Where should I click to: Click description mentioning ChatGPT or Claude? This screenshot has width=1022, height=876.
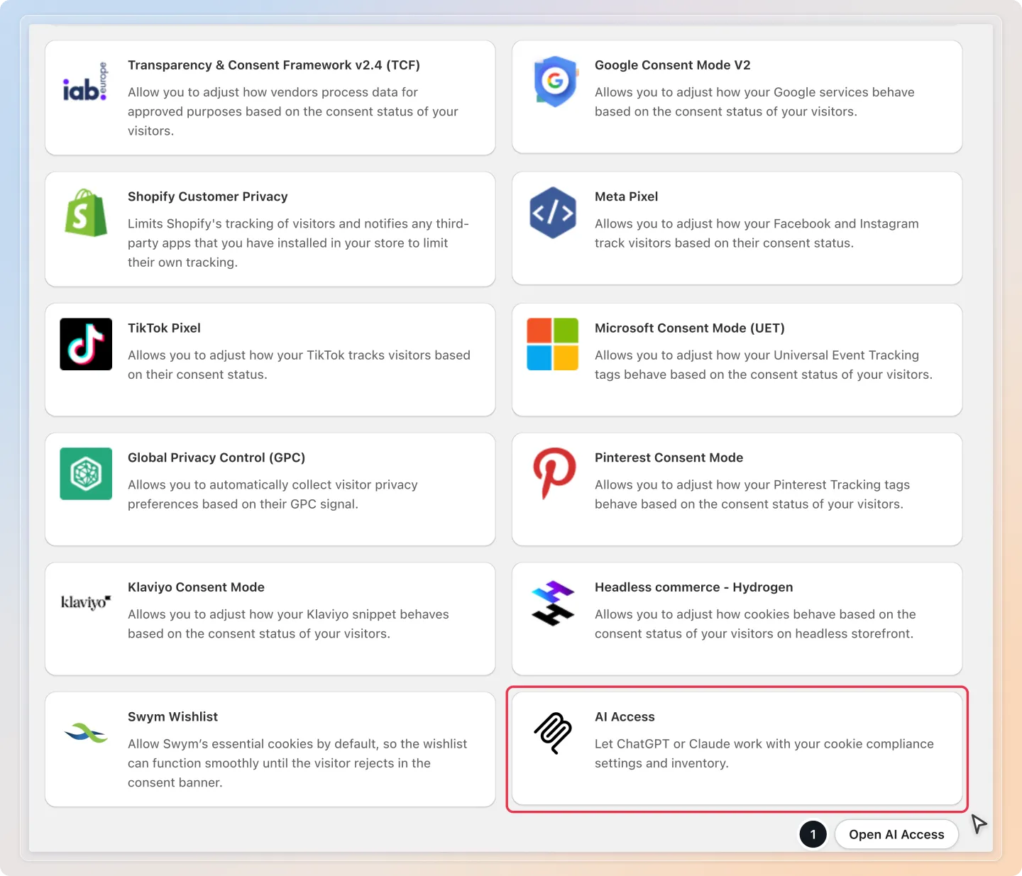[764, 753]
